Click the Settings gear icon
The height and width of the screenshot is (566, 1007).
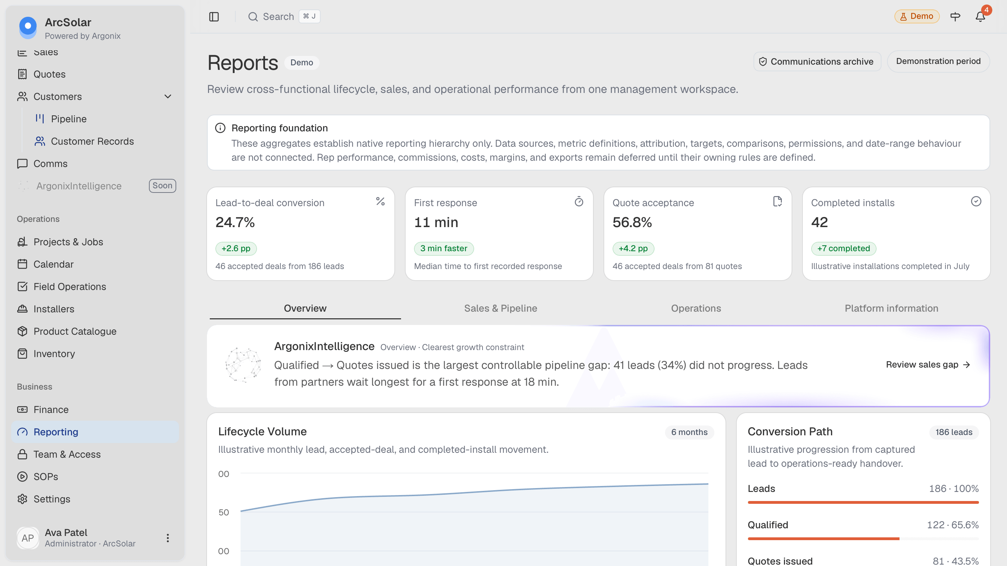click(22, 499)
